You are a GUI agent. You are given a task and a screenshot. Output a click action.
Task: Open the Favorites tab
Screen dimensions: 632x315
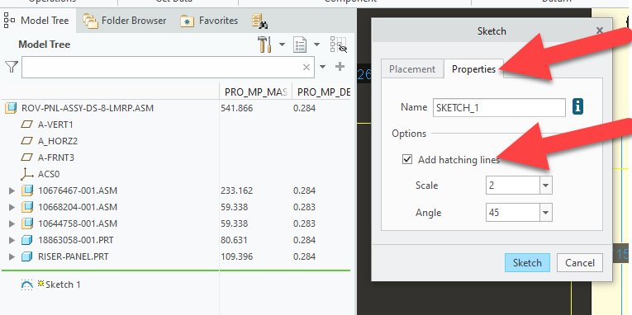[209, 21]
